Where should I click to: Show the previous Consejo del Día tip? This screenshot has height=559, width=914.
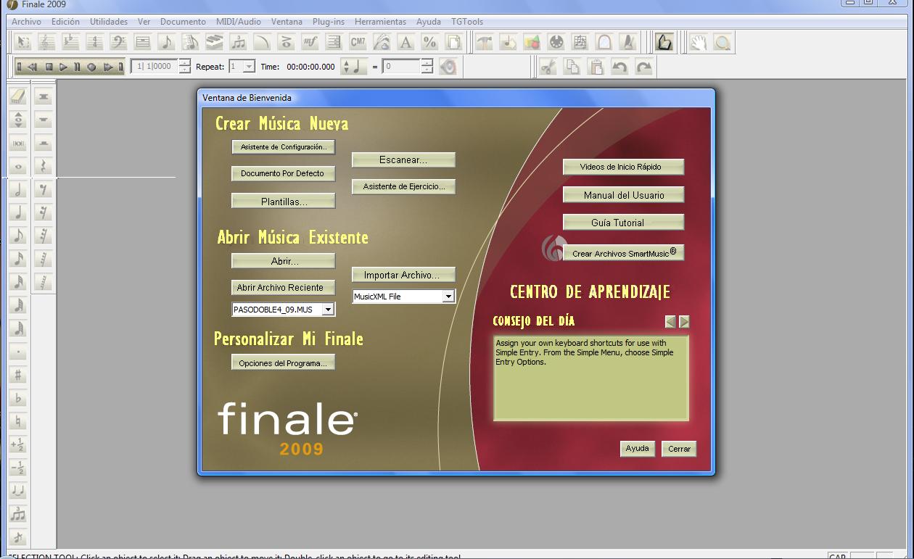coord(670,321)
